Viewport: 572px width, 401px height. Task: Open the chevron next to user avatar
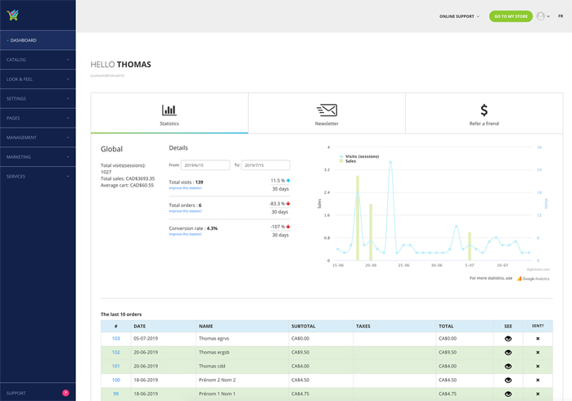(x=548, y=16)
